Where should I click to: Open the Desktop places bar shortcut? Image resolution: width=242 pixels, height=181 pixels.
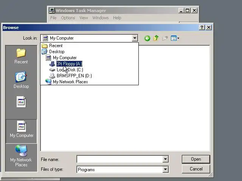point(21,80)
